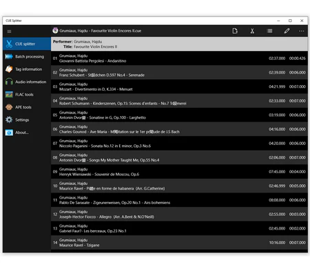Viewport: 310px width, 268px height.
Task: Click duration 02:06.000 of track 08
Action: (x=277, y=157)
